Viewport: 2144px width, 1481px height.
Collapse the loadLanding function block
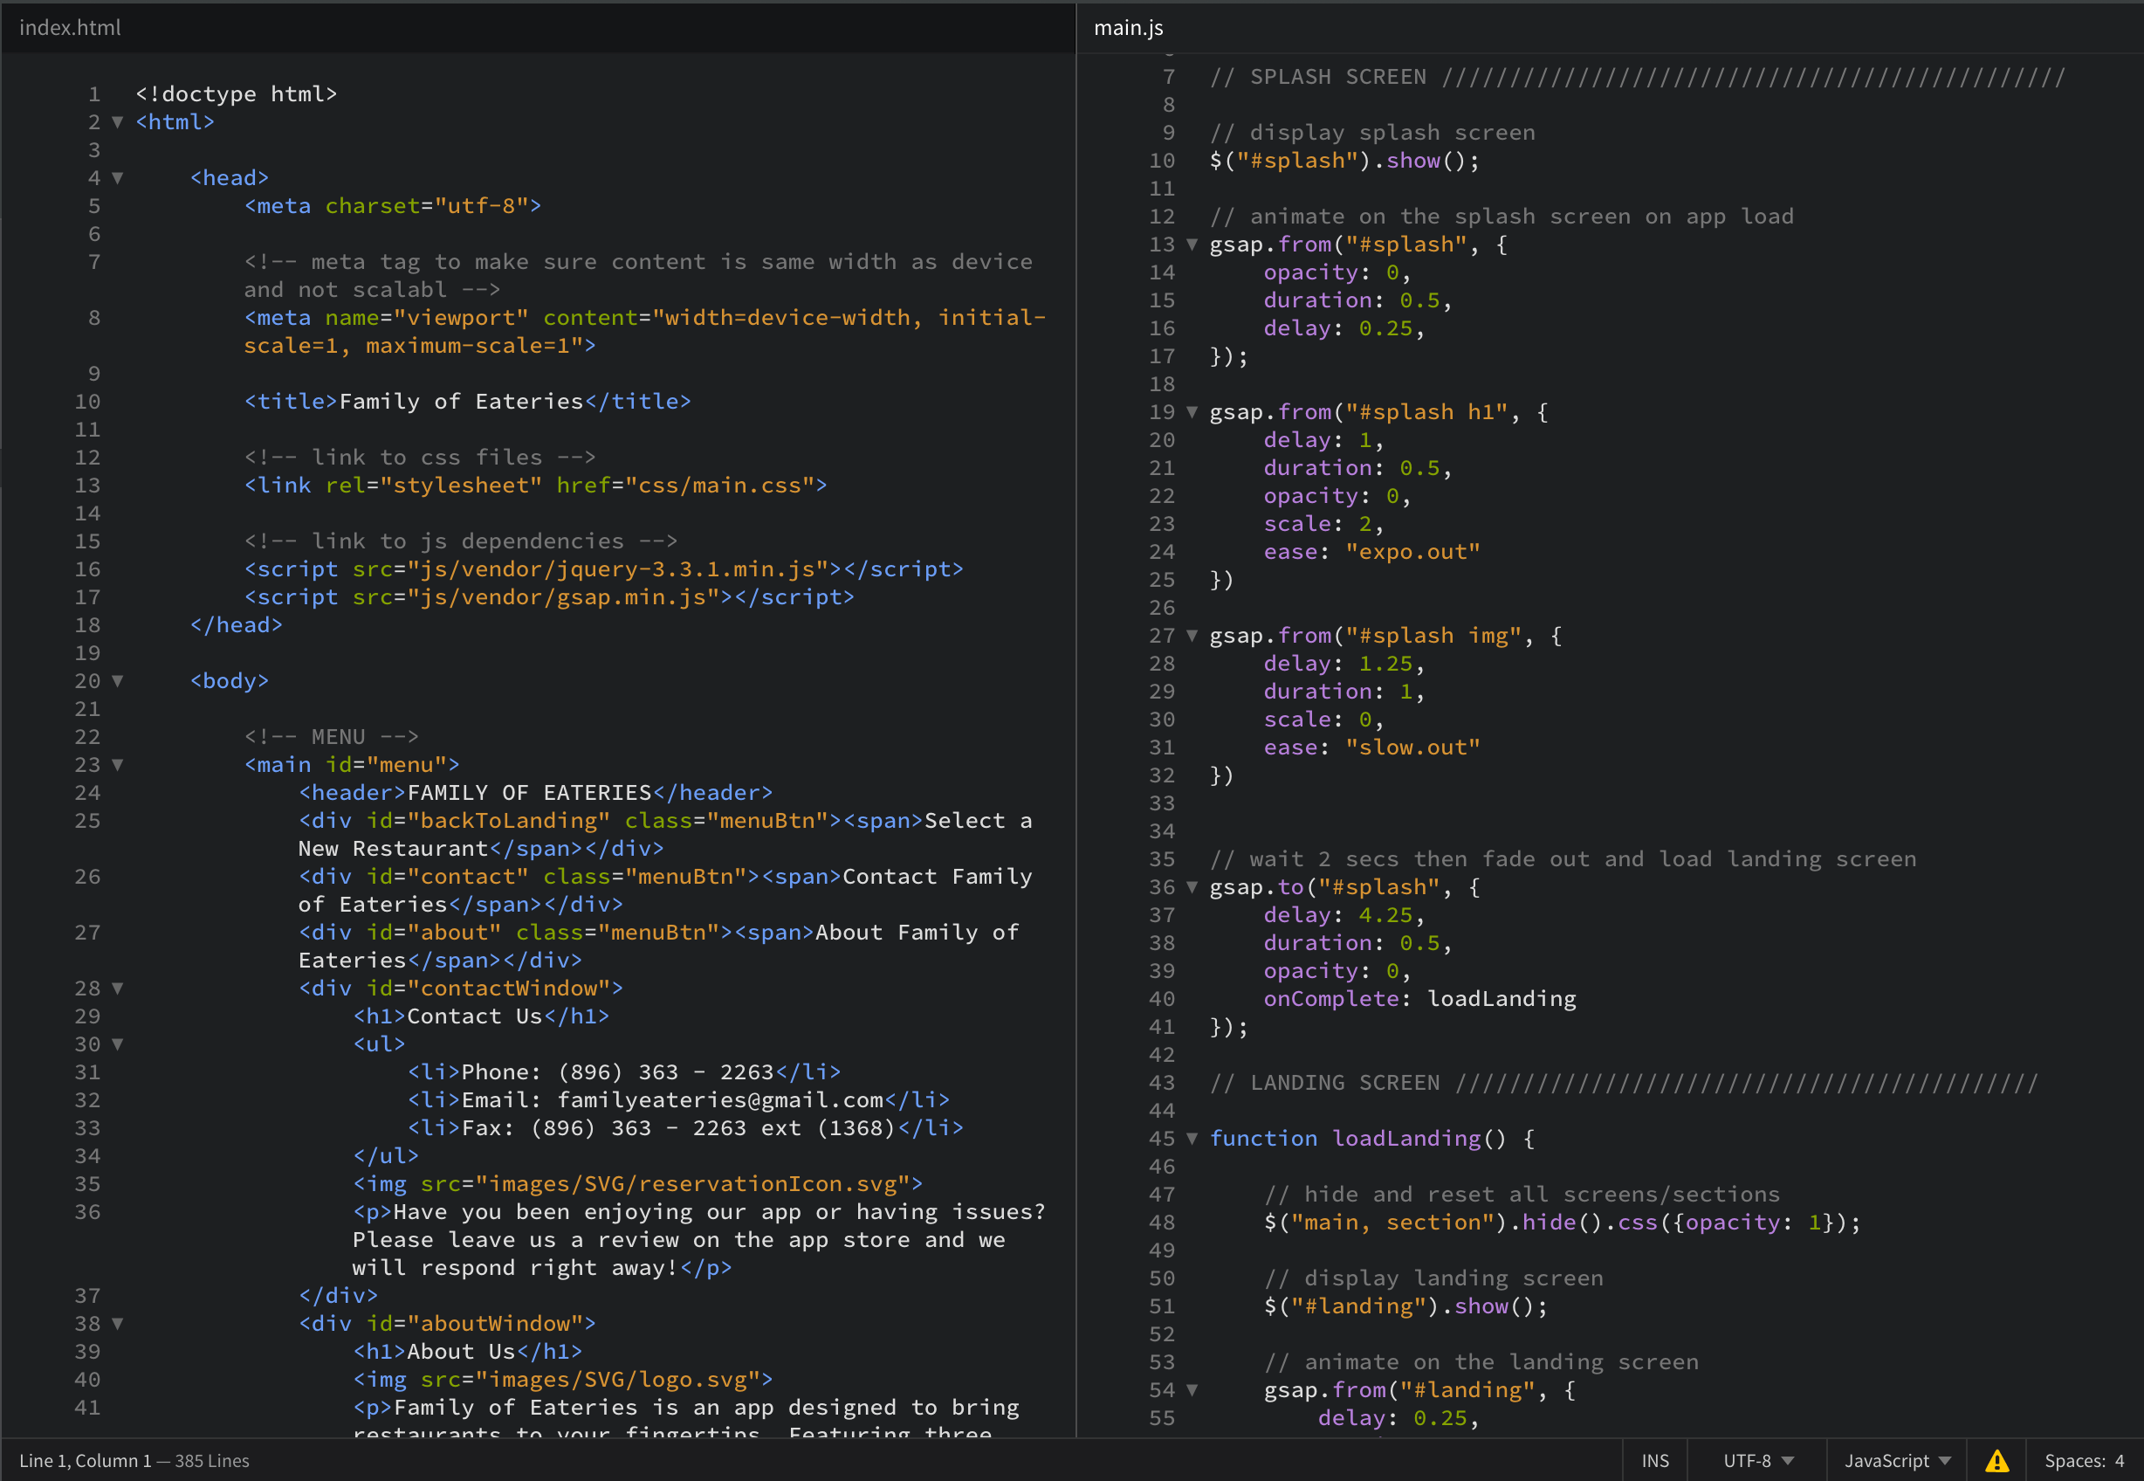pos(1192,1139)
